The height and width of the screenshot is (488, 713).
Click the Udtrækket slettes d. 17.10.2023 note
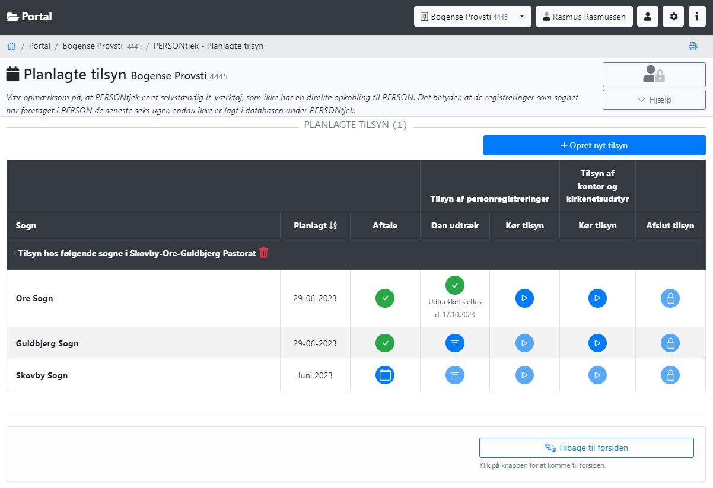point(455,308)
